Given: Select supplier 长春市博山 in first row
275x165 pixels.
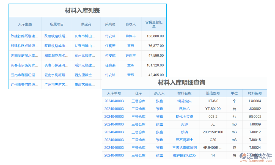Looking at the screenshot, I should pyautogui.click(x=86, y=36).
